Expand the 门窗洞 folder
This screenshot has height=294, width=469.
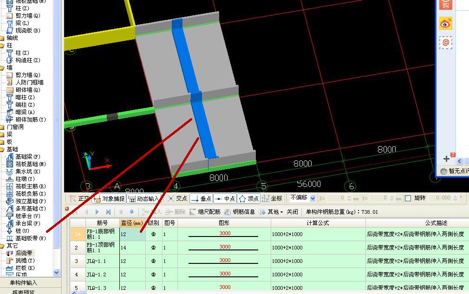tap(2, 127)
